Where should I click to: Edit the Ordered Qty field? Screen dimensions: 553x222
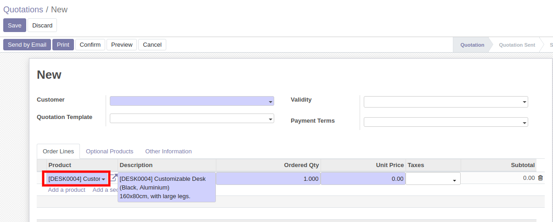268,179
